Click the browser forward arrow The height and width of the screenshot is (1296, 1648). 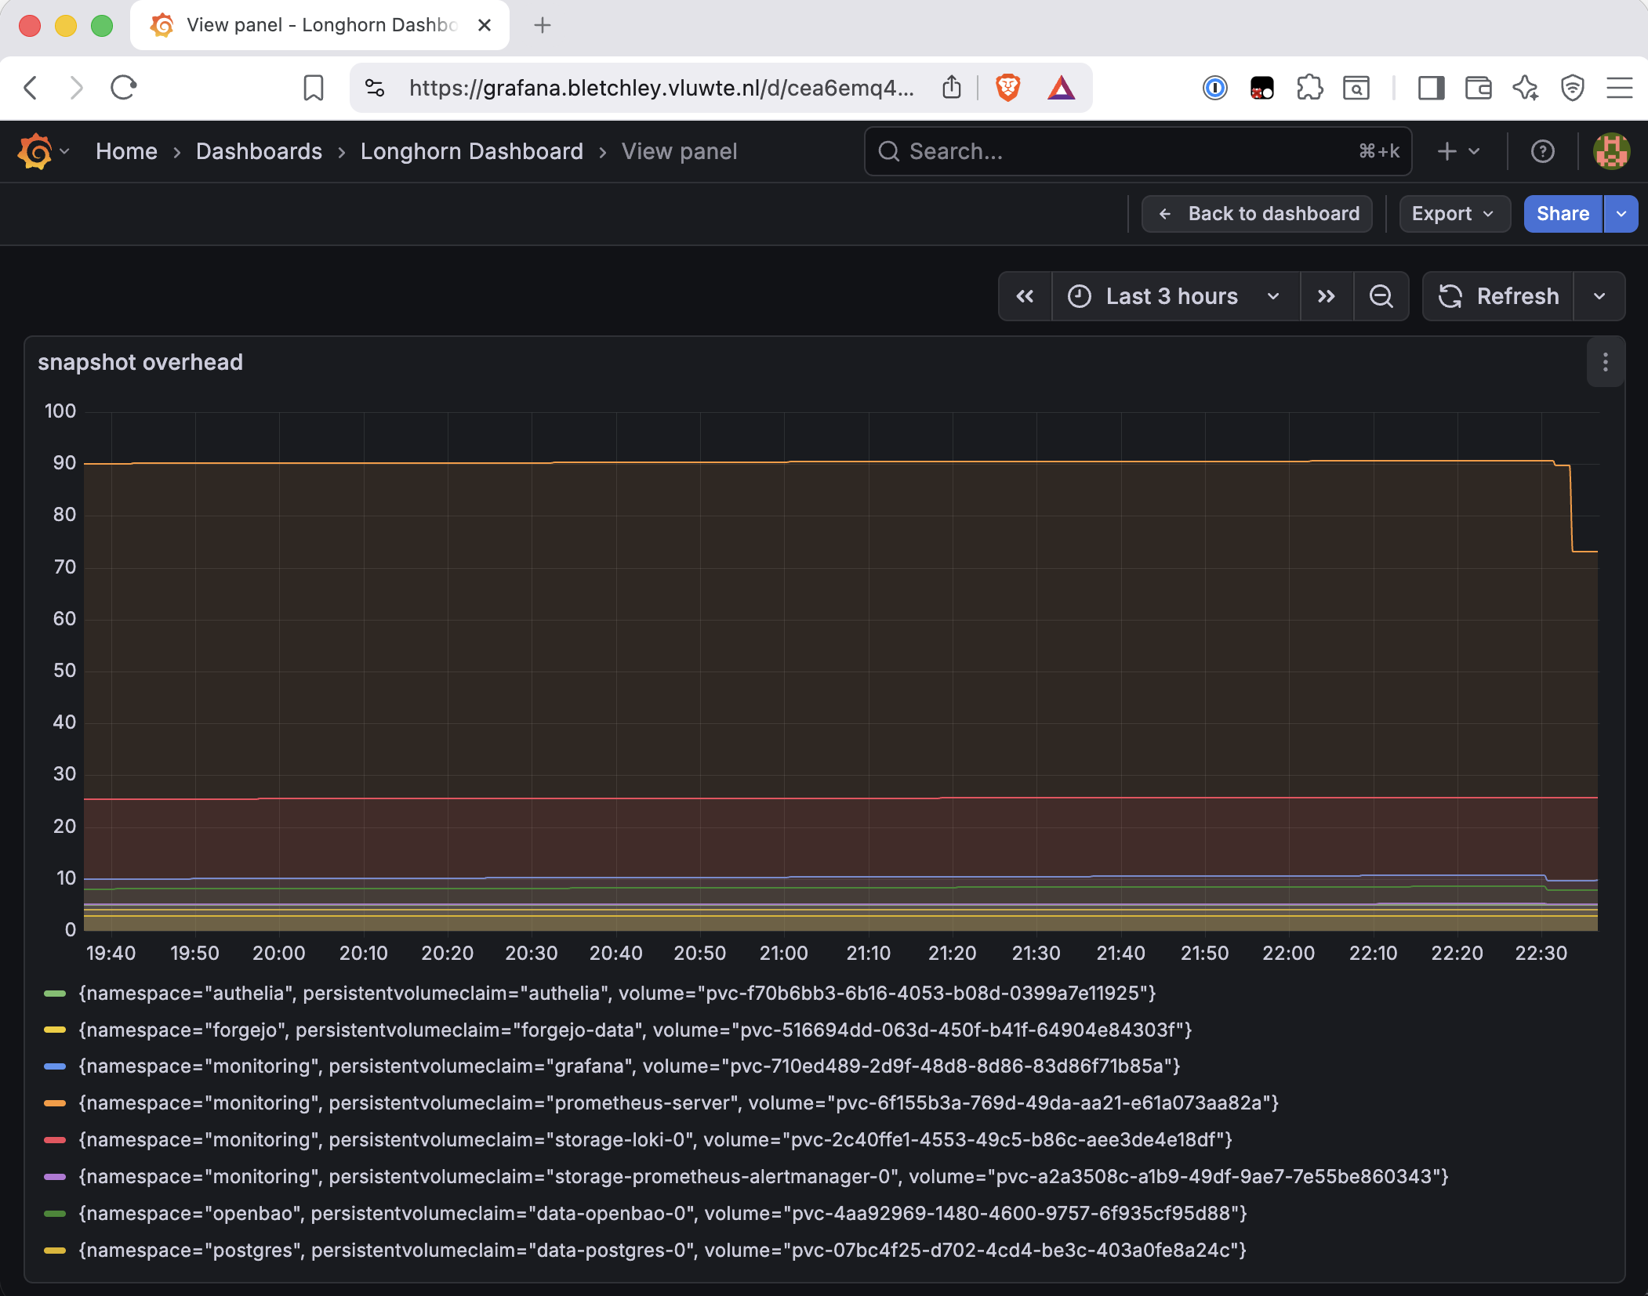(76, 88)
